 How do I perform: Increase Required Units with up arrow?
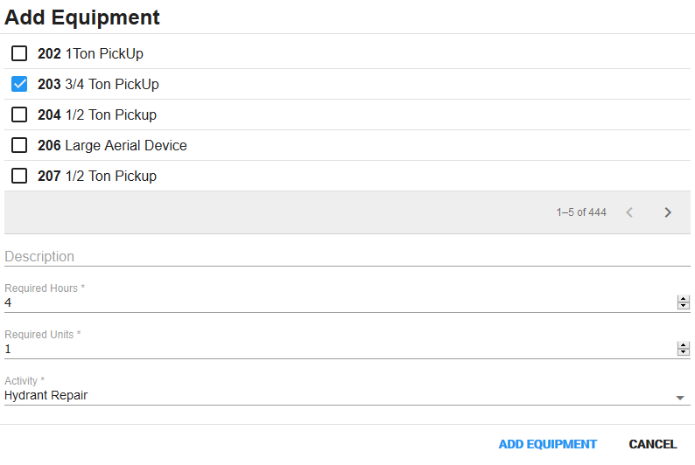point(684,345)
